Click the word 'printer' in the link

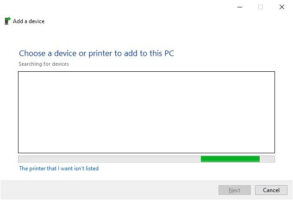[37, 169]
